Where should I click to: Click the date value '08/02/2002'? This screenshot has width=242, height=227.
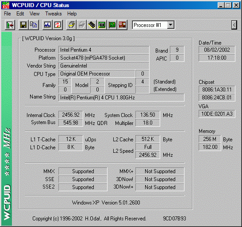click(217, 50)
